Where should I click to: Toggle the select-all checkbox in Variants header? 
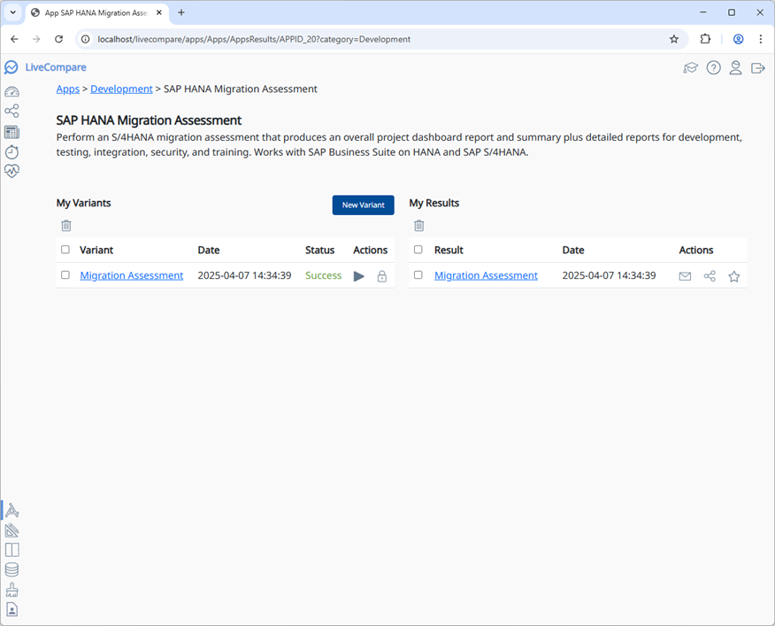point(65,250)
